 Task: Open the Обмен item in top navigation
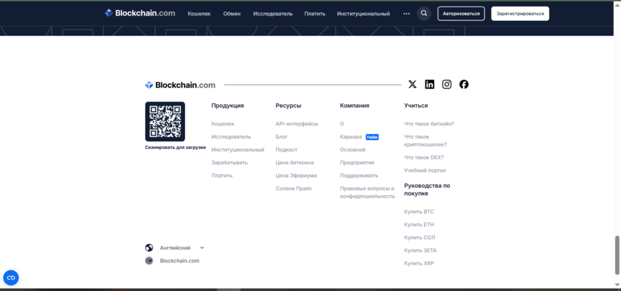(x=232, y=14)
